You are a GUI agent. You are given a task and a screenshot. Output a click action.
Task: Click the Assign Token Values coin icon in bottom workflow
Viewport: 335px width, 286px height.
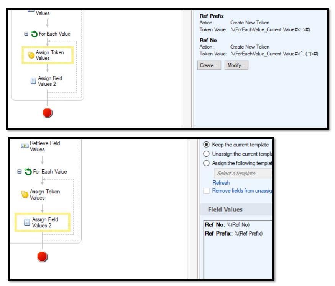25,194
